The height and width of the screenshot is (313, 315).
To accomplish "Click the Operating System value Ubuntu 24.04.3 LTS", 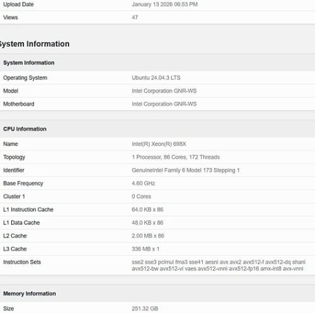I will 156,77.
